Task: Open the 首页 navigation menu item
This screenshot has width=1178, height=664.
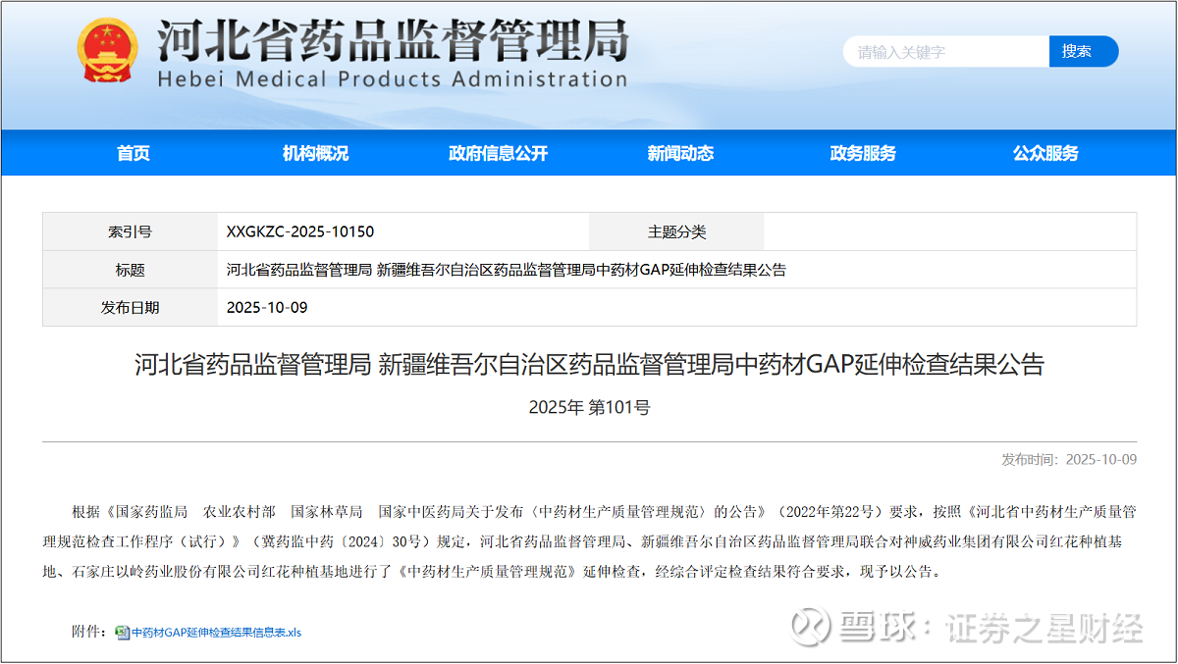Action: pos(134,153)
